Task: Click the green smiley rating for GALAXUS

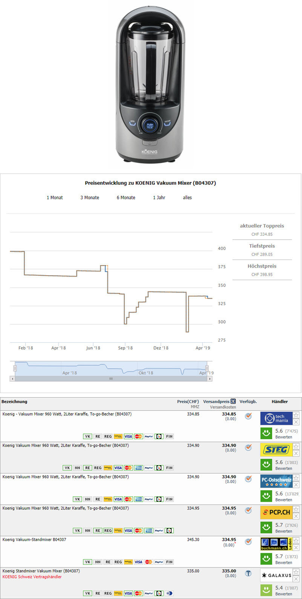Action: tap(266, 590)
